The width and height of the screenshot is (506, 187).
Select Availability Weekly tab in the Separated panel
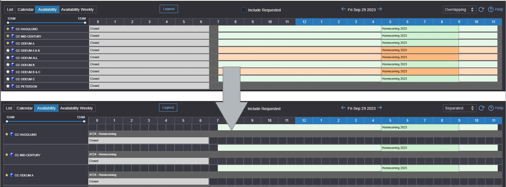coord(76,108)
